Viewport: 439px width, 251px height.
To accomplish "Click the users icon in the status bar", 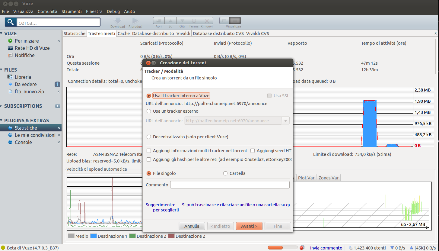I will click(x=351, y=248).
